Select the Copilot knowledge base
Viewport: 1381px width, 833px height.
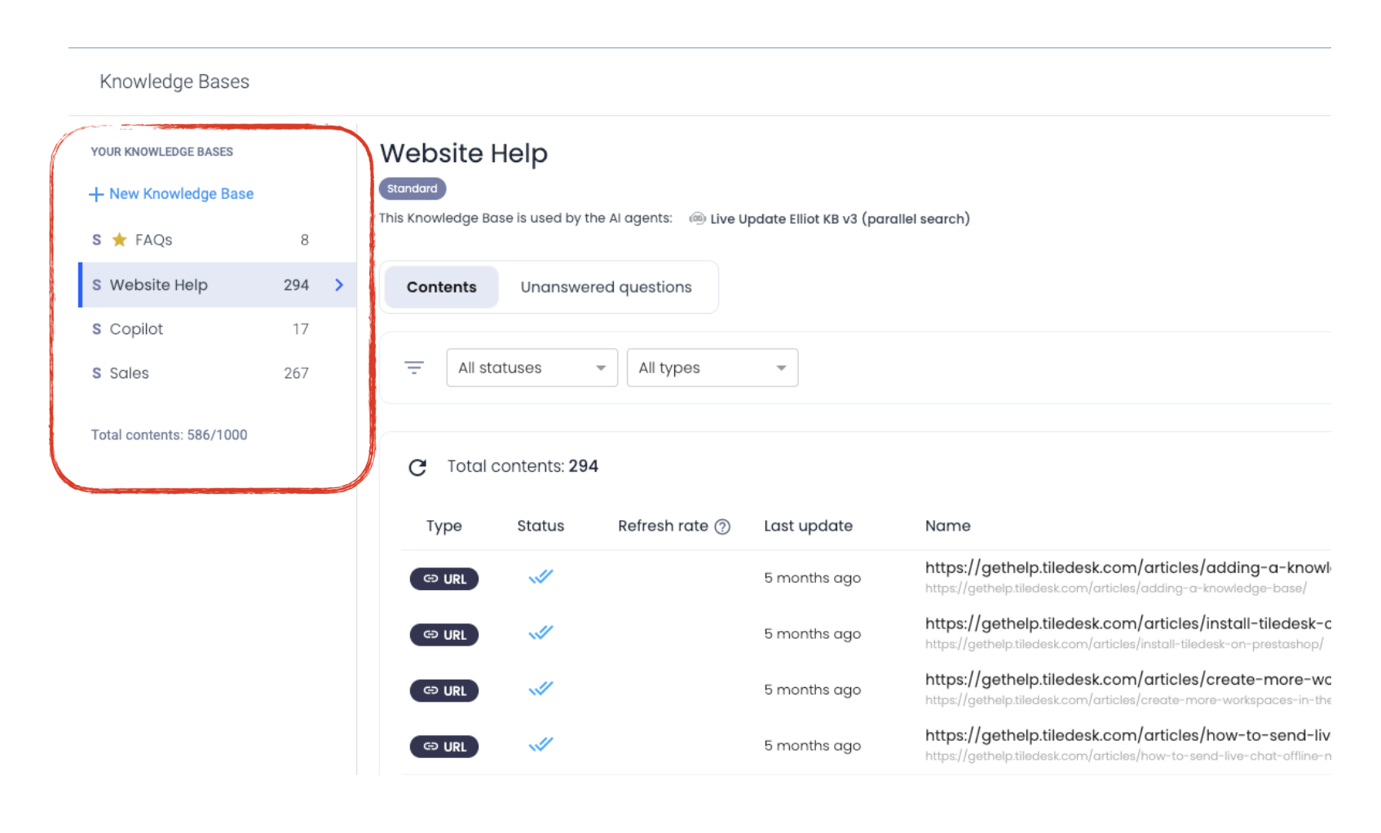(136, 329)
